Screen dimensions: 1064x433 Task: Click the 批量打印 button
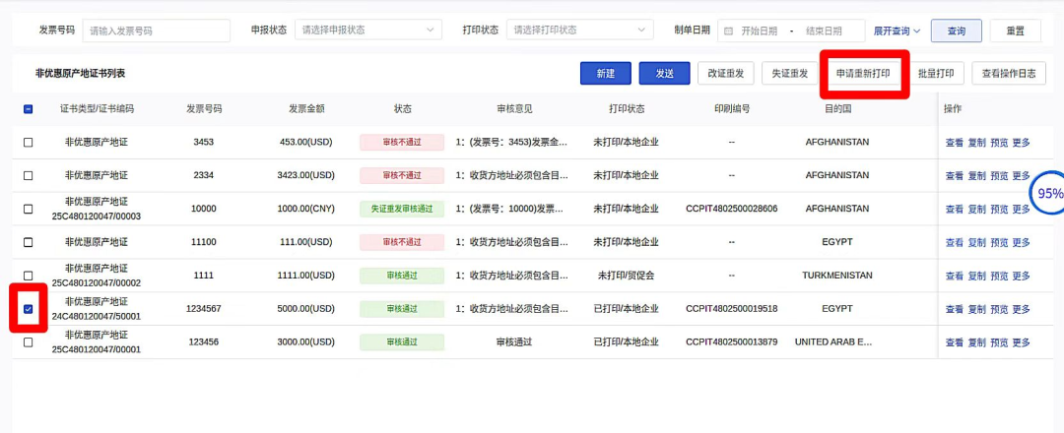935,74
